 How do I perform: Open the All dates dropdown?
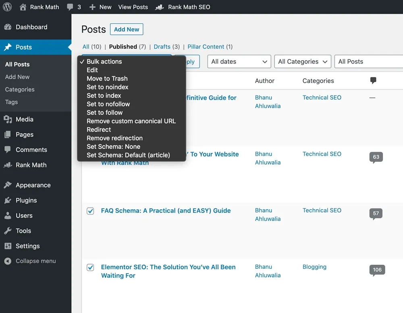click(x=239, y=62)
